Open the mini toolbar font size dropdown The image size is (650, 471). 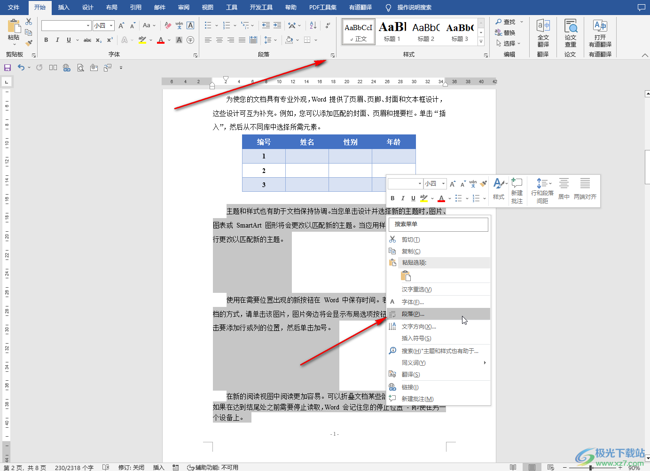(443, 184)
